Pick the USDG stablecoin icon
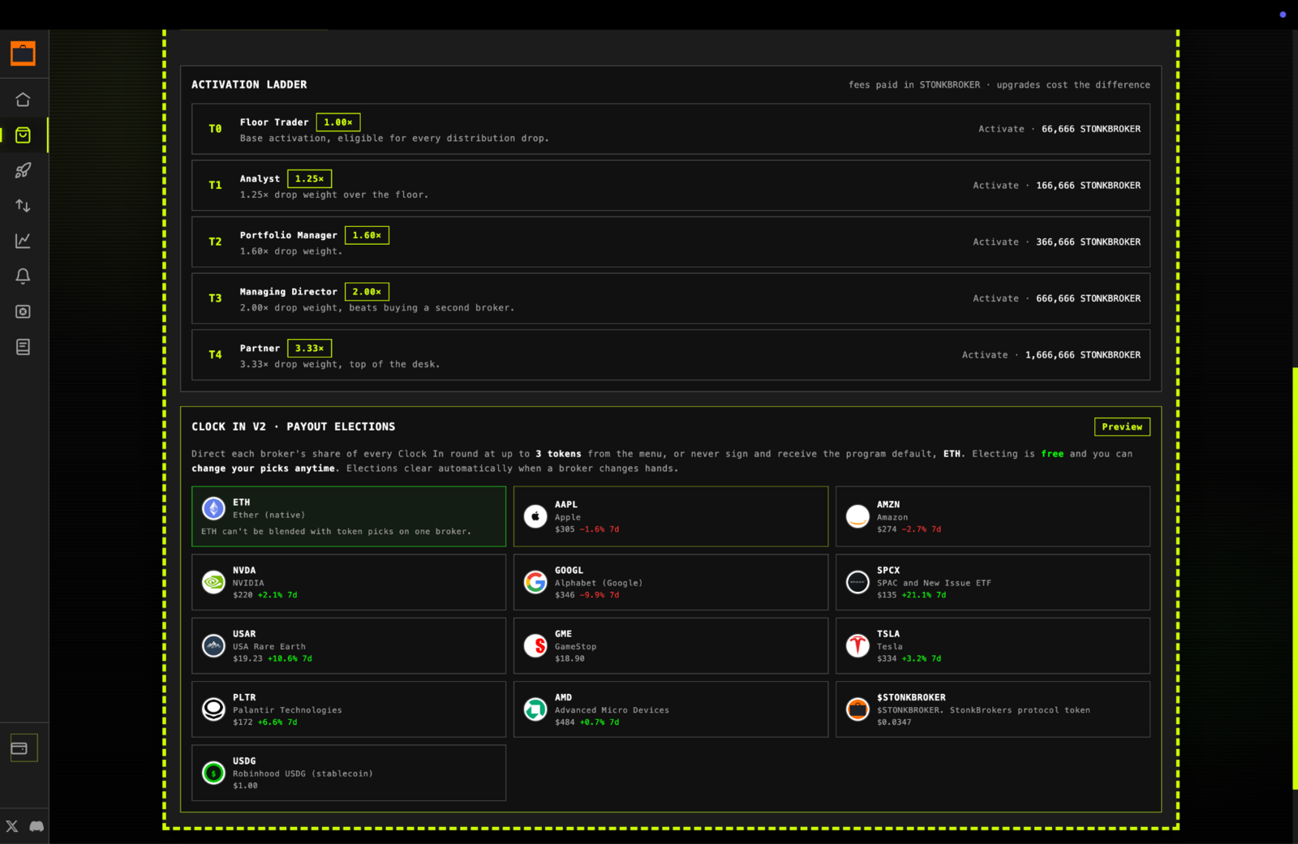Screen dimensions: 1298x844 (x=213, y=773)
